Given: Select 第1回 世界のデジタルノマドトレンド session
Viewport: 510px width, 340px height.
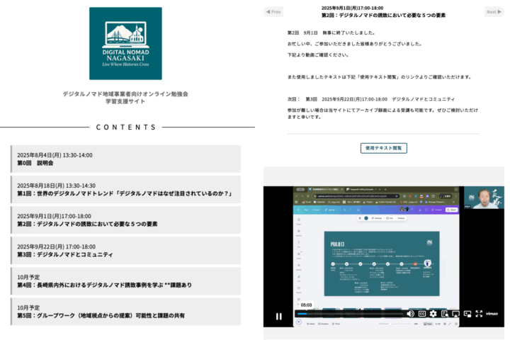Looking at the screenshot, I should tap(125, 190).
